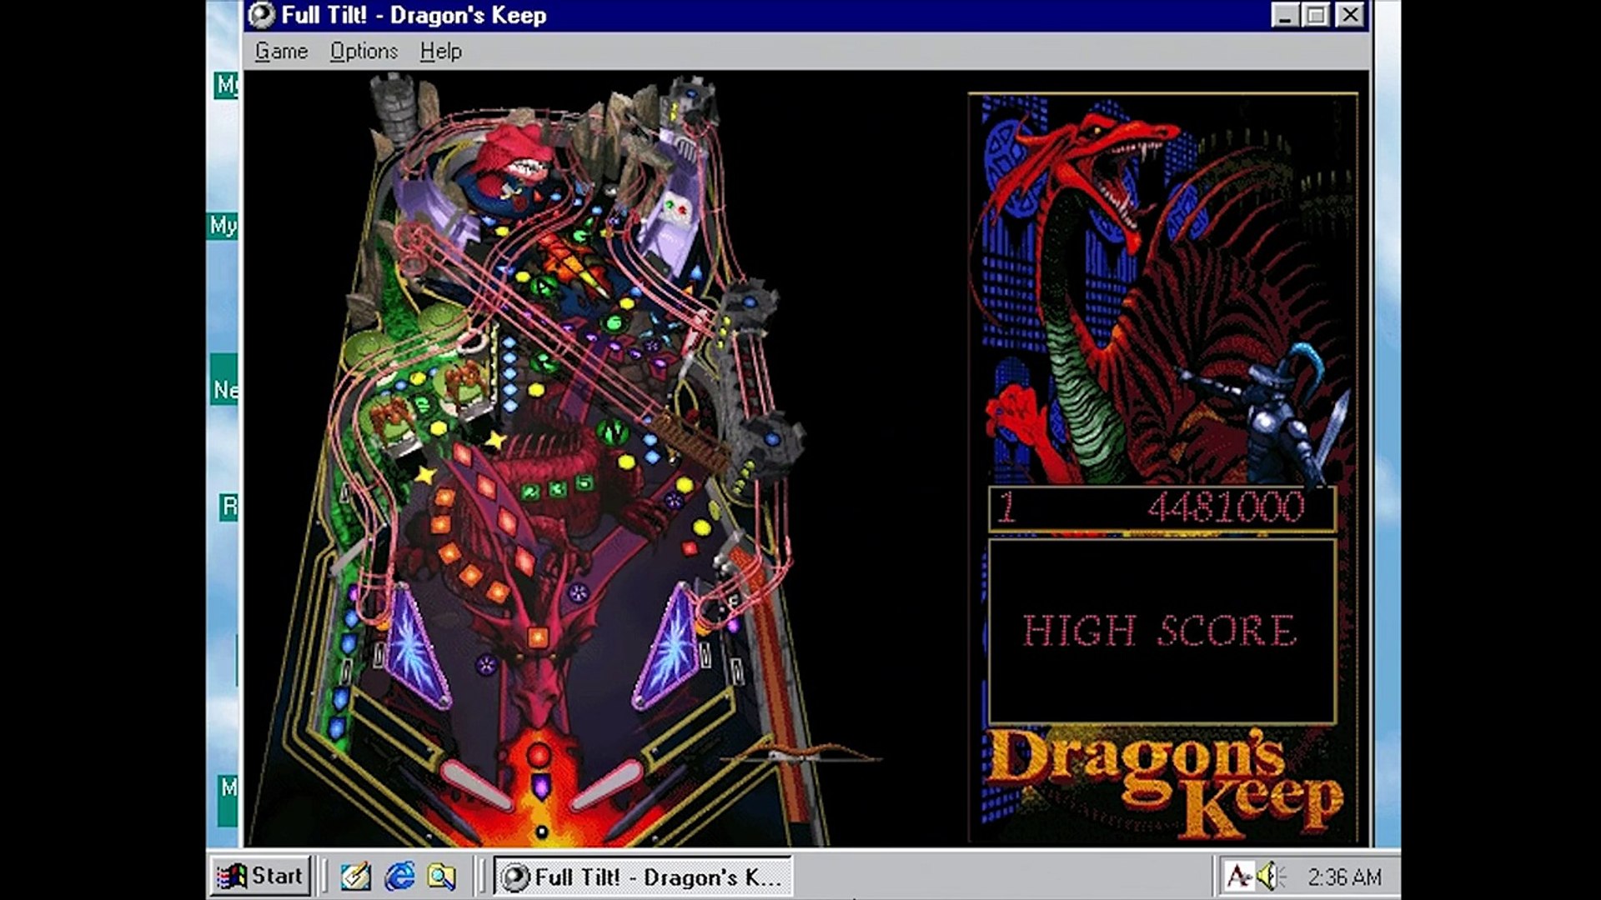The height and width of the screenshot is (900, 1601).
Task: Open the Options menu
Action: pos(364,52)
